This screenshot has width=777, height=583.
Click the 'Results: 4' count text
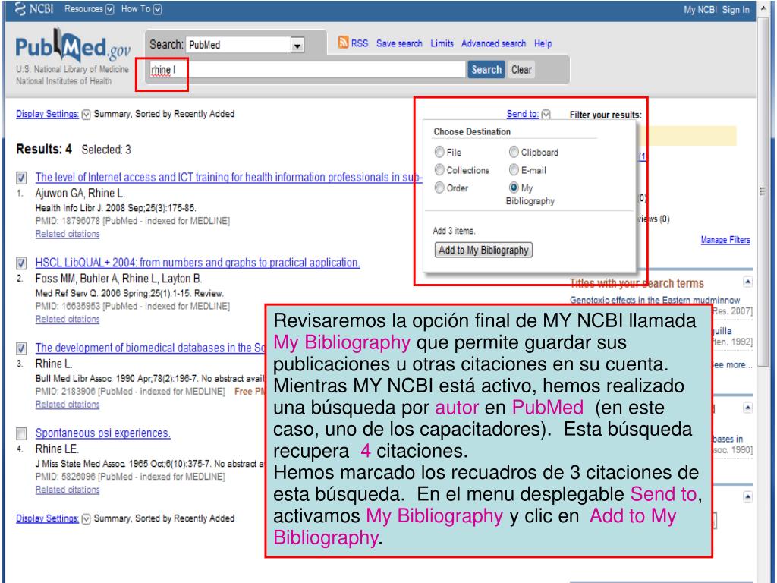[x=43, y=150]
